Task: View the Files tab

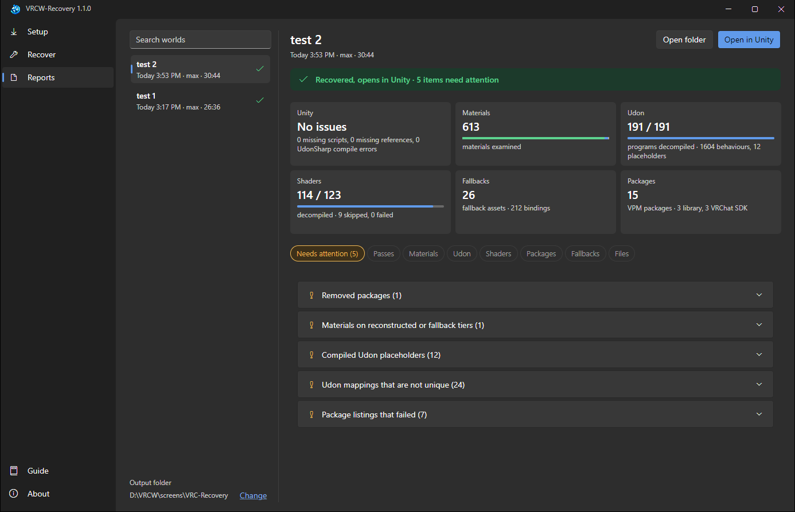Action: pyautogui.click(x=622, y=253)
